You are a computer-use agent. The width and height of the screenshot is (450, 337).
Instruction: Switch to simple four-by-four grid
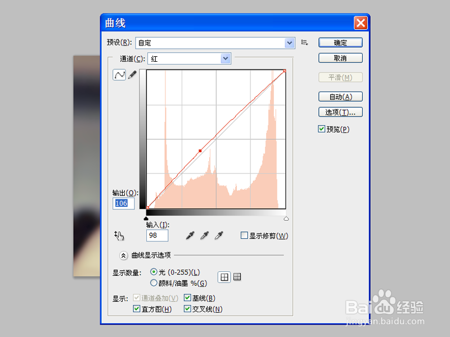pyautogui.click(x=224, y=277)
